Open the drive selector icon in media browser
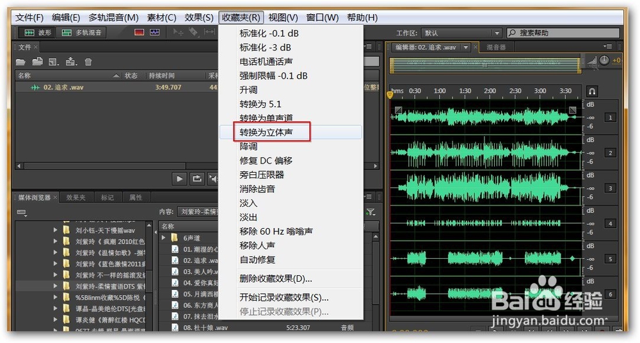 (x=22, y=212)
